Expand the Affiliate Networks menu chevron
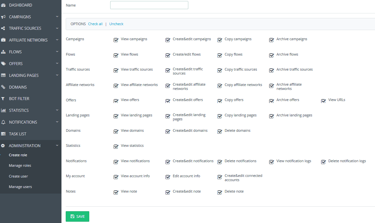375x223 pixels. coord(57,40)
